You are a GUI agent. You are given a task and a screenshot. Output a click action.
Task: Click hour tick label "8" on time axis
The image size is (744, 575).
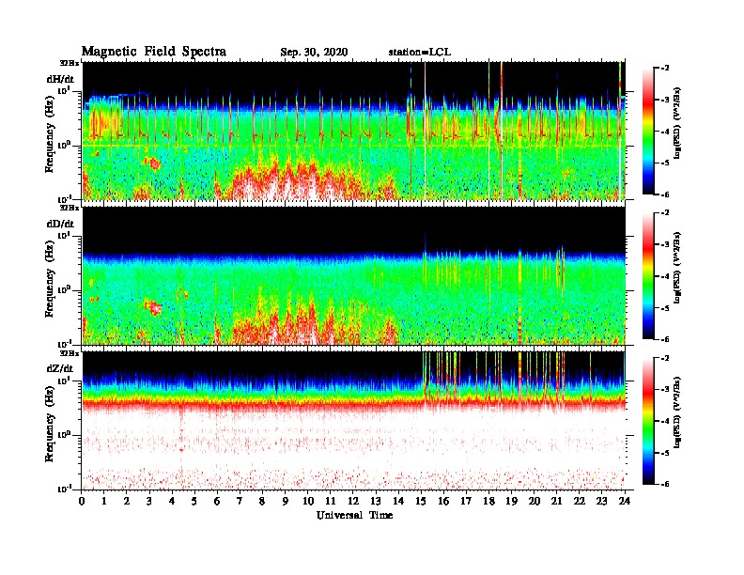(x=262, y=501)
